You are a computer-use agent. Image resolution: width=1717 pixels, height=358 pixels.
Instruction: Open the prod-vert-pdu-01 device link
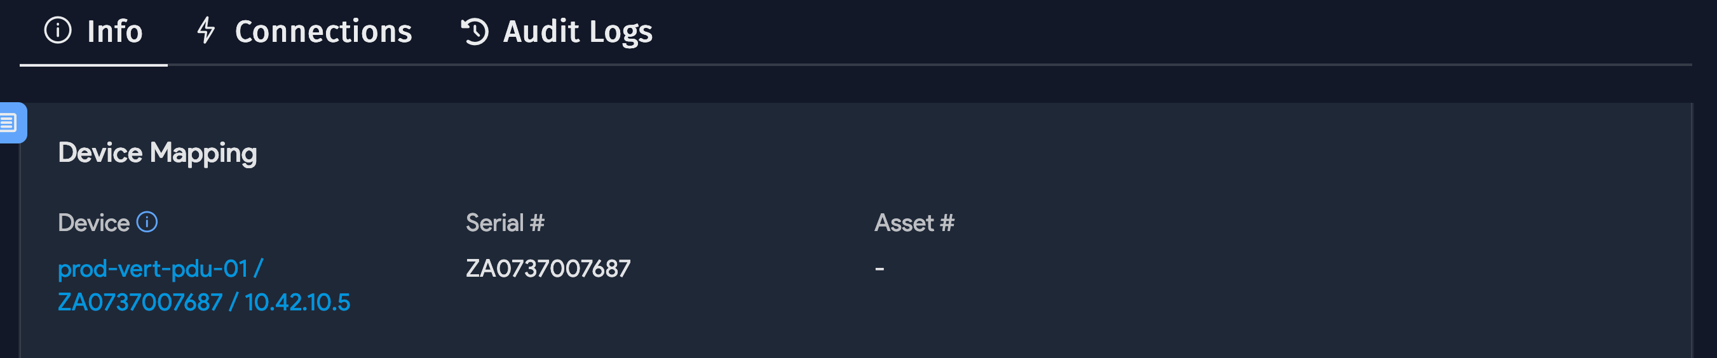[153, 269]
